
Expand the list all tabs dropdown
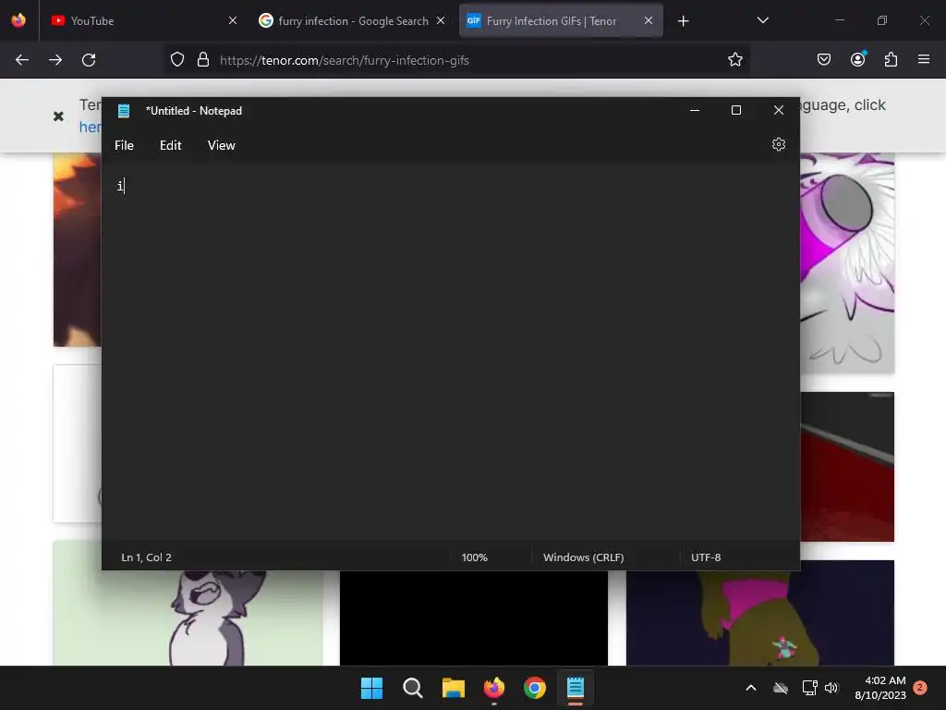pos(762,20)
